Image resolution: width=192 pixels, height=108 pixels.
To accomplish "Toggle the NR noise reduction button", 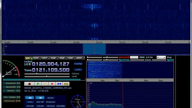I will (29, 98).
